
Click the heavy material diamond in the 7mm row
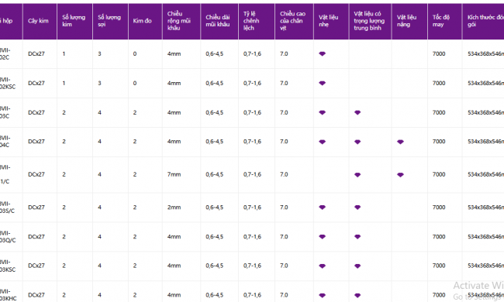pos(400,175)
